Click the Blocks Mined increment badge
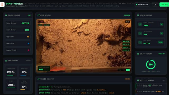Viewport: 169px width, 95px height. pos(161,33)
